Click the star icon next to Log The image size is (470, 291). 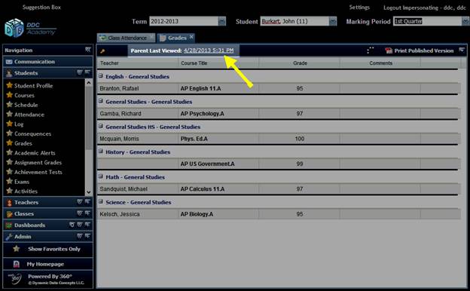point(10,124)
